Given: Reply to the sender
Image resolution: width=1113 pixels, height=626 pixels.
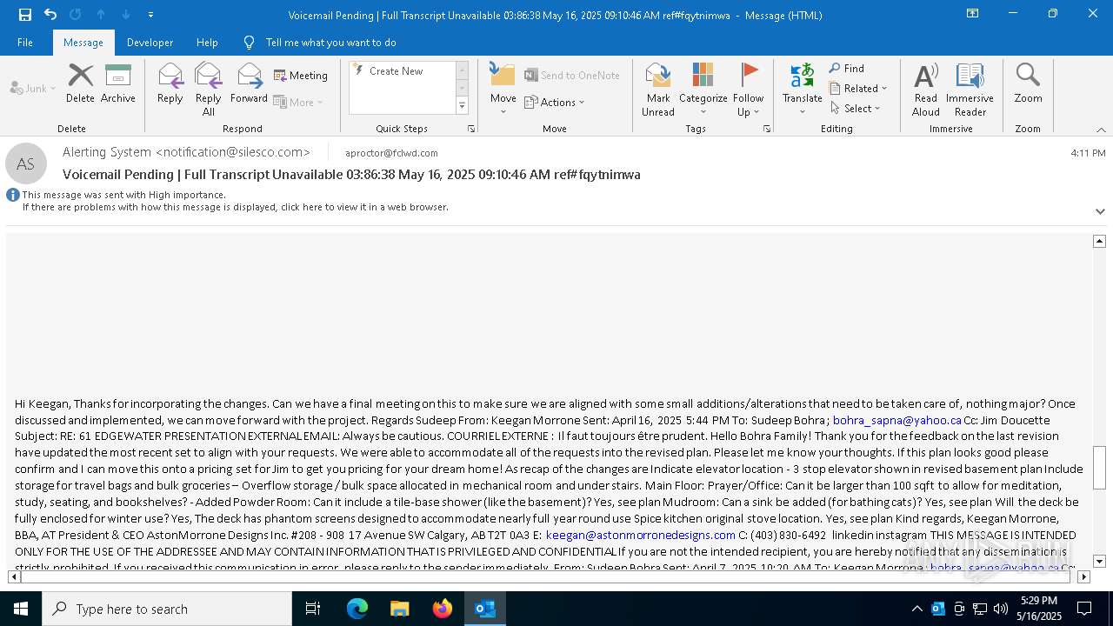Looking at the screenshot, I should pos(170,83).
